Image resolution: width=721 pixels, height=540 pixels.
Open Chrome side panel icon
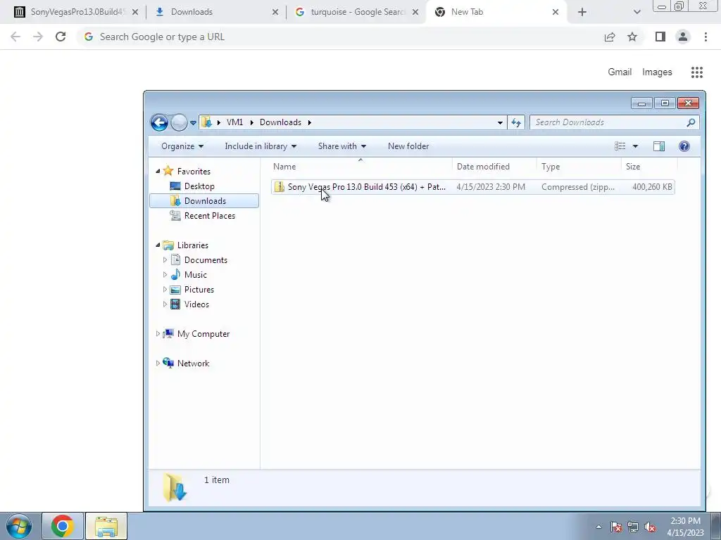coord(660,37)
